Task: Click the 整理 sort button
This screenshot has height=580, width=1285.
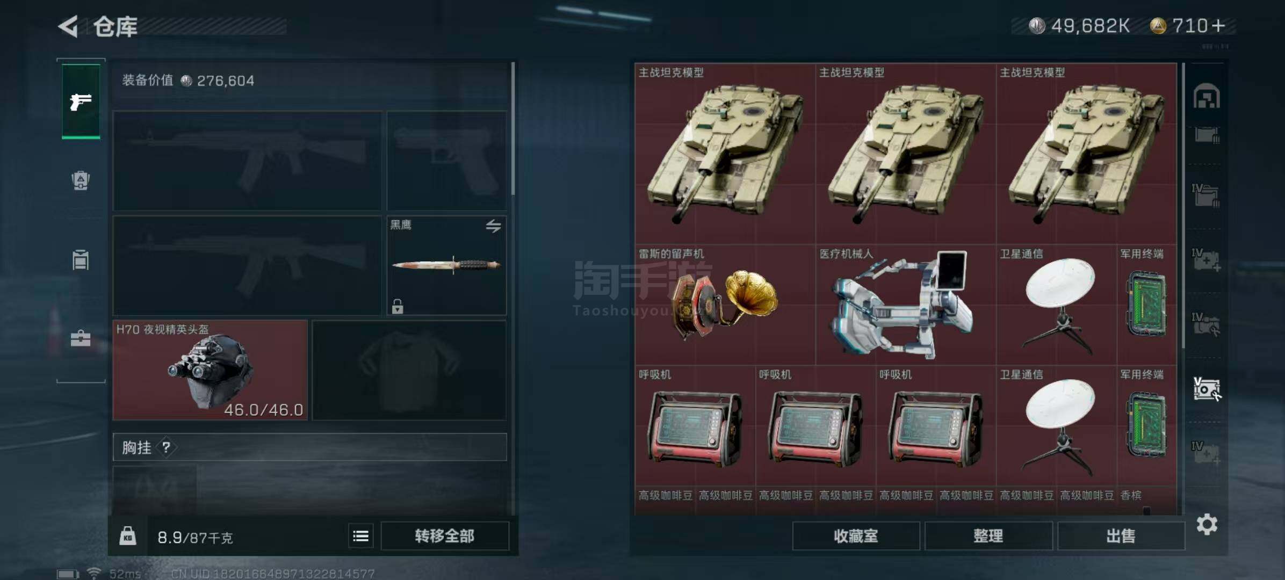Action: (x=988, y=536)
